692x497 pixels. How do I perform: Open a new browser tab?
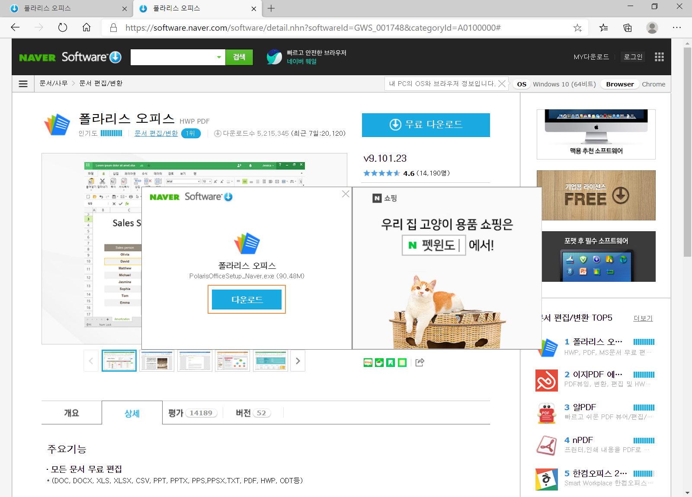(271, 8)
